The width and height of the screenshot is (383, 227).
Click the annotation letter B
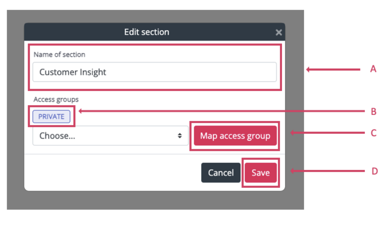[373, 112]
